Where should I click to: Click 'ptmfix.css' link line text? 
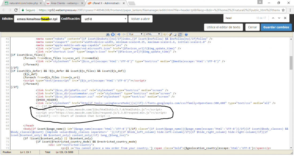[x=102, y=90]
